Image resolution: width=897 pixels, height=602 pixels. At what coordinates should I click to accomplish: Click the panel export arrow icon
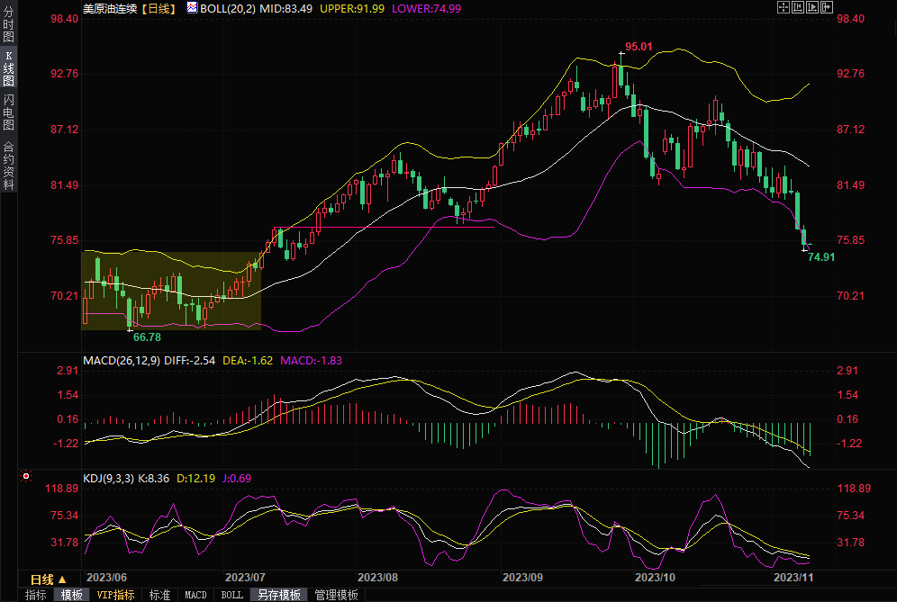tap(827, 7)
